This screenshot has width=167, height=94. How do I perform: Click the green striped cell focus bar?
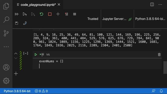click(x=21, y=60)
